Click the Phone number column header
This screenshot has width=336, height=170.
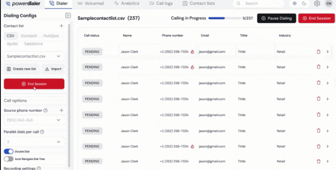[173, 35]
